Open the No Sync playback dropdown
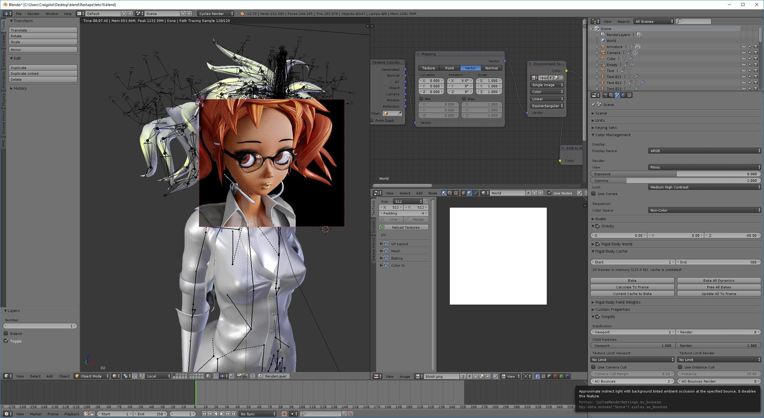The height and width of the screenshot is (418, 764). (257, 414)
